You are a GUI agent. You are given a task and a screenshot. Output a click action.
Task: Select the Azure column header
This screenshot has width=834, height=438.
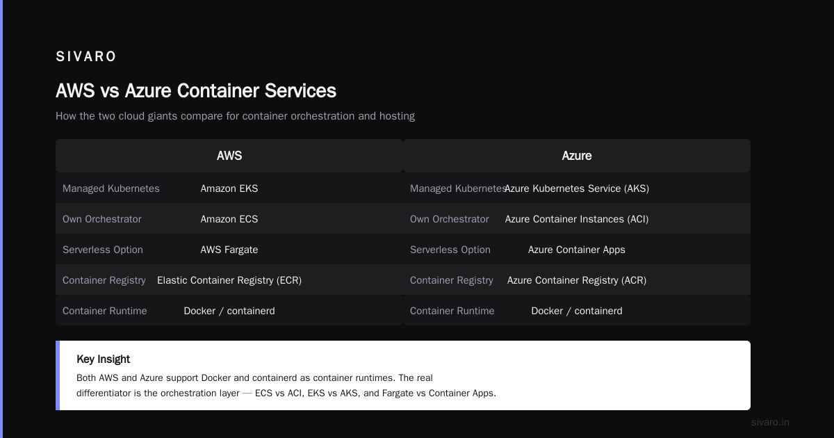click(x=577, y=156)
